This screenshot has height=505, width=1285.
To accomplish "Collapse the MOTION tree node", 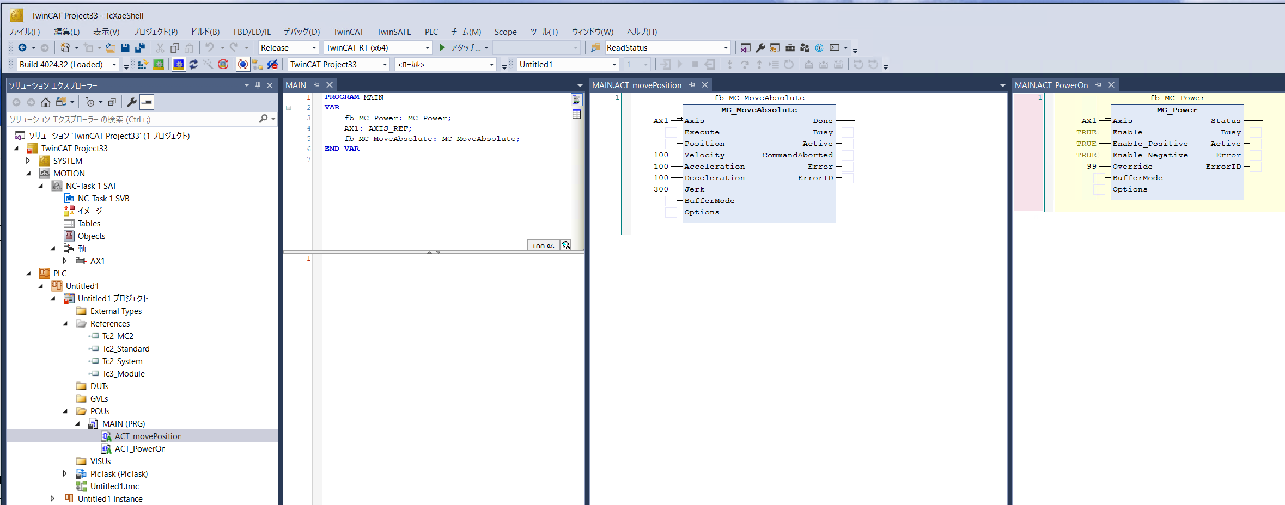I will tap(28, 174).
